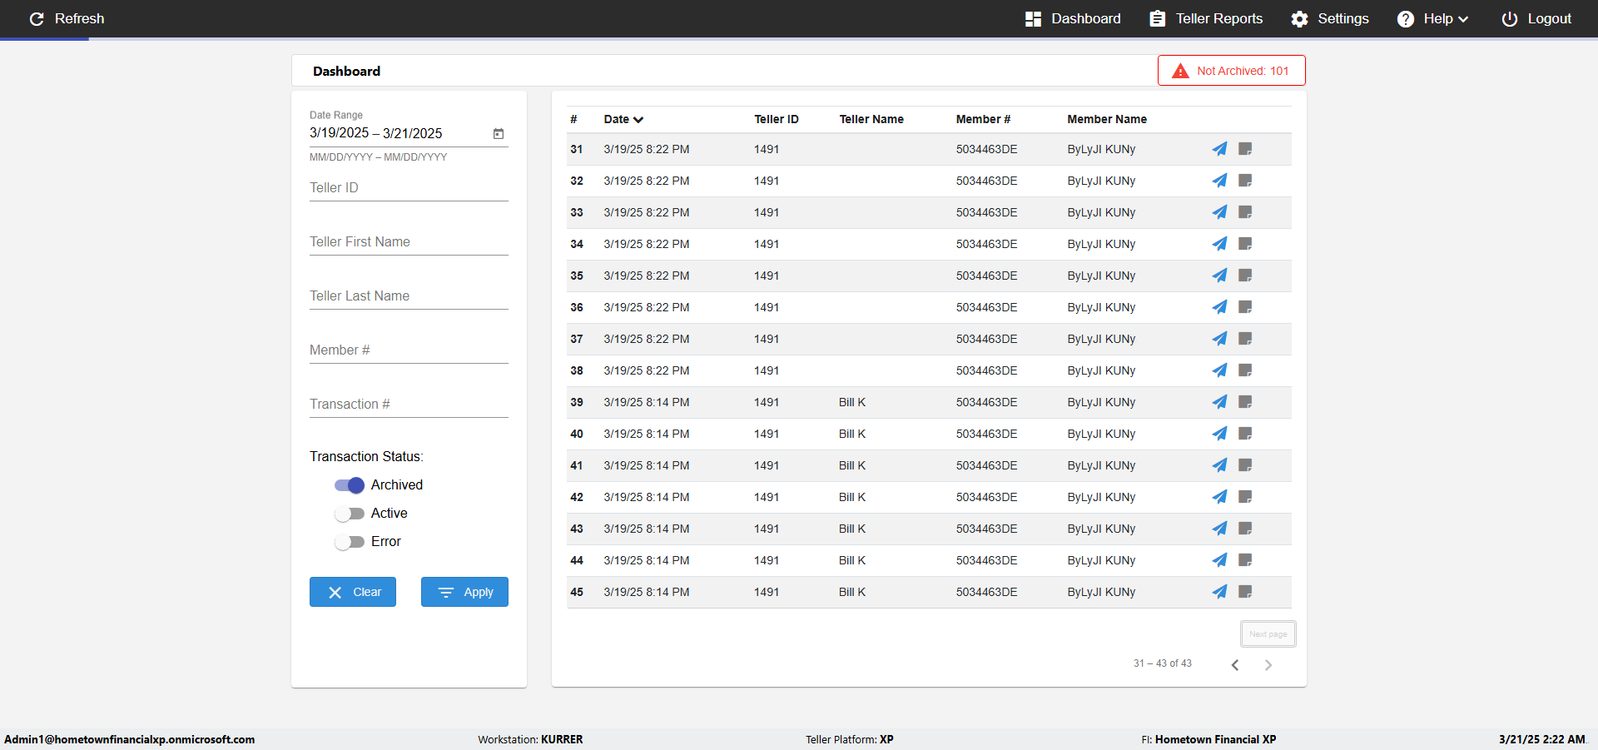
Task: Click the Refresh button
Action: 67,18
